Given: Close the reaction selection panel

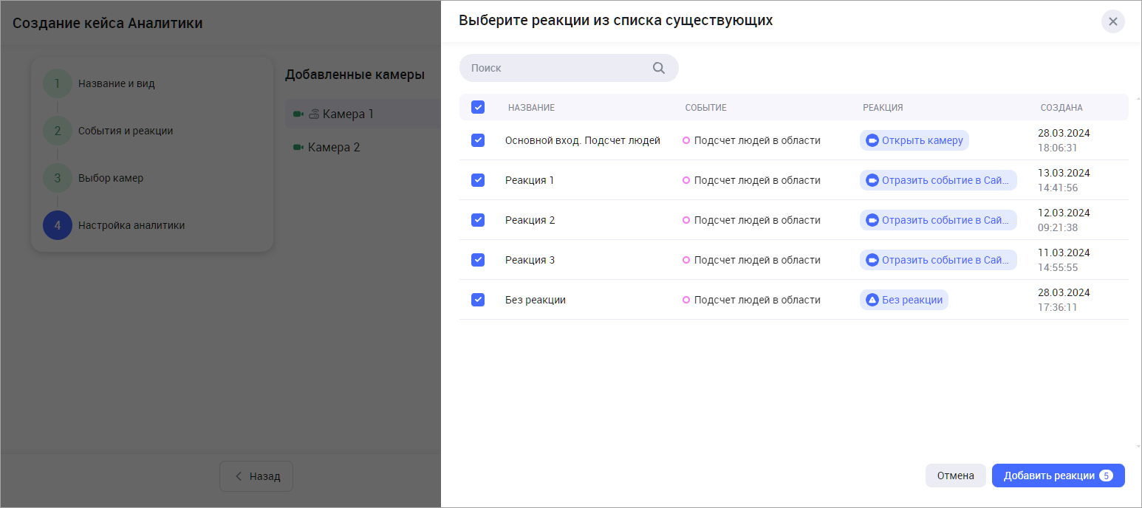Looking at the screenshot, I should pos(1112,21).
